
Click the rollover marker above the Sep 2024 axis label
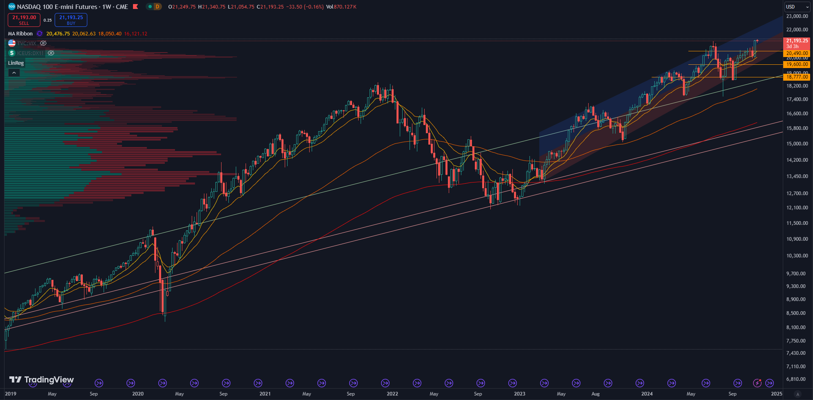[738, 383]
